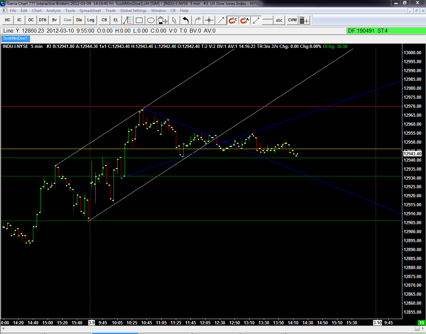
Task: Click the INDU-I-NYSE 5 min chart header
Action: [x=23, y=46]
